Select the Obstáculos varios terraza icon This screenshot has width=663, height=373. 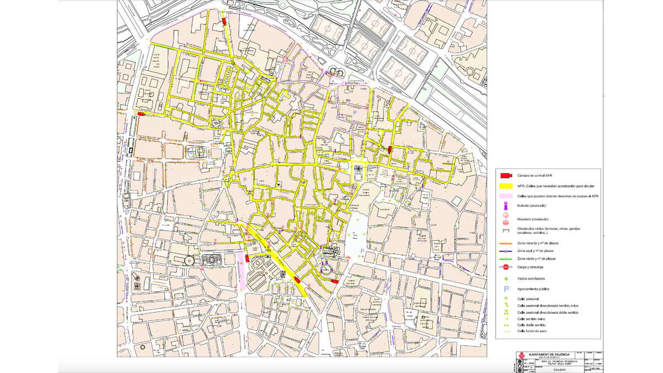[x=506, y=230]
